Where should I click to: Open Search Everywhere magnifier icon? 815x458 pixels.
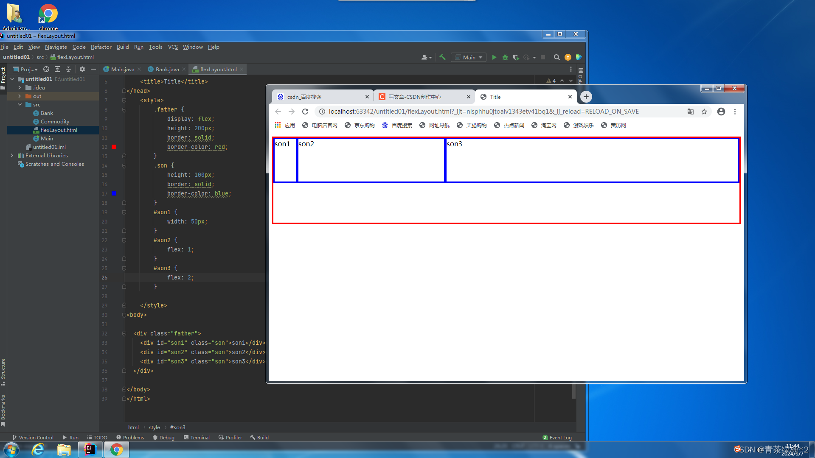[x=556, y=57]
